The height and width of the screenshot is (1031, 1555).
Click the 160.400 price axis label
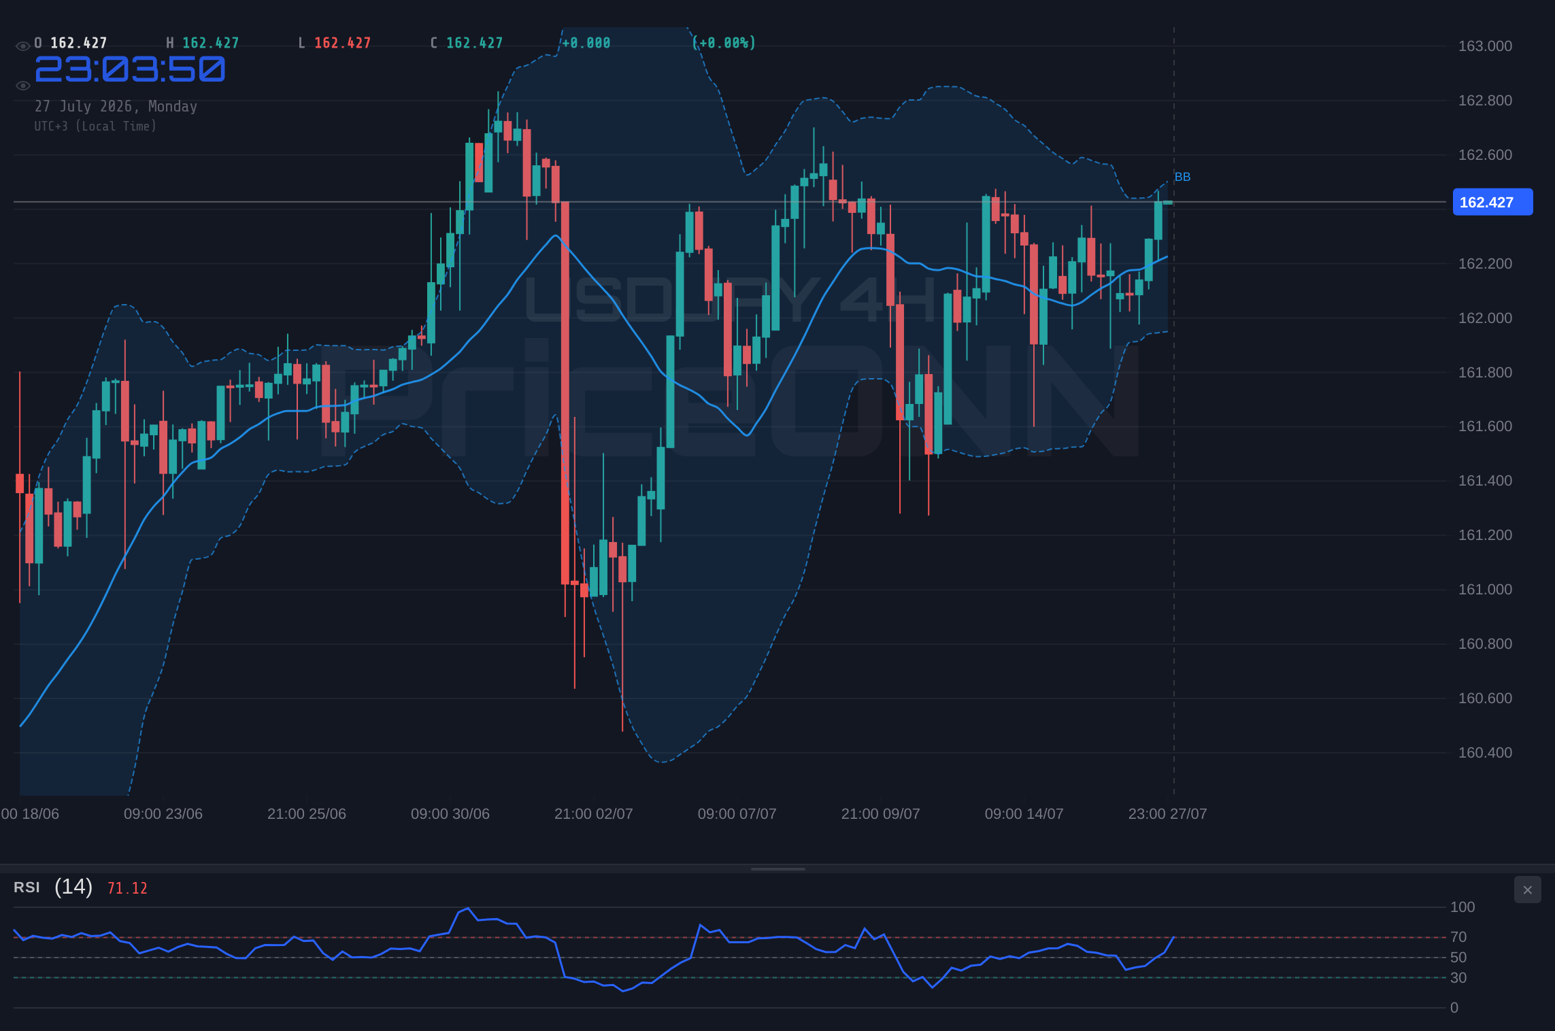coord(1485,753)
